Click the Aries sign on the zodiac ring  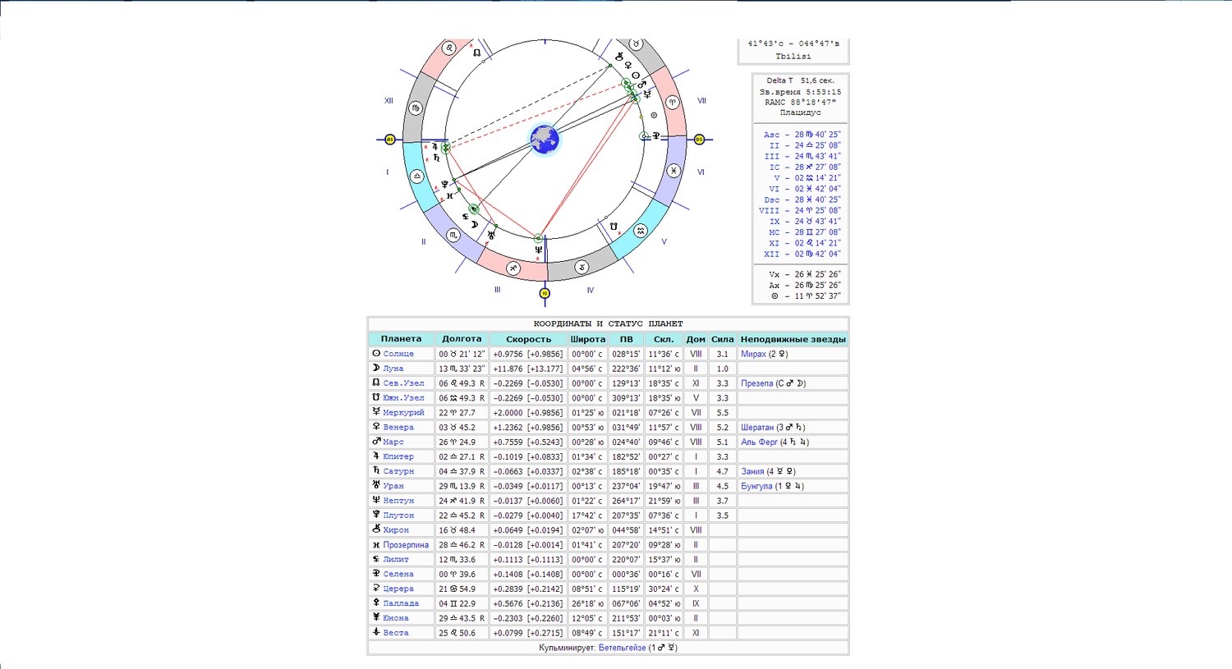[x=672, y=103]
